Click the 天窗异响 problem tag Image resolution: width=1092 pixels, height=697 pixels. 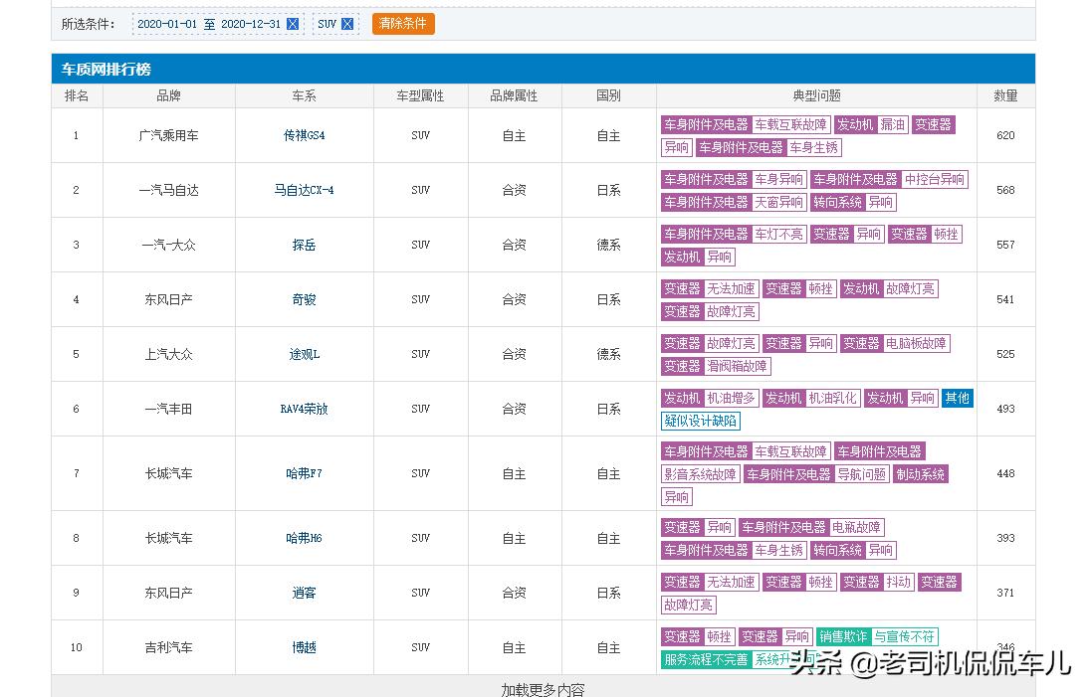tap(778, 203)
